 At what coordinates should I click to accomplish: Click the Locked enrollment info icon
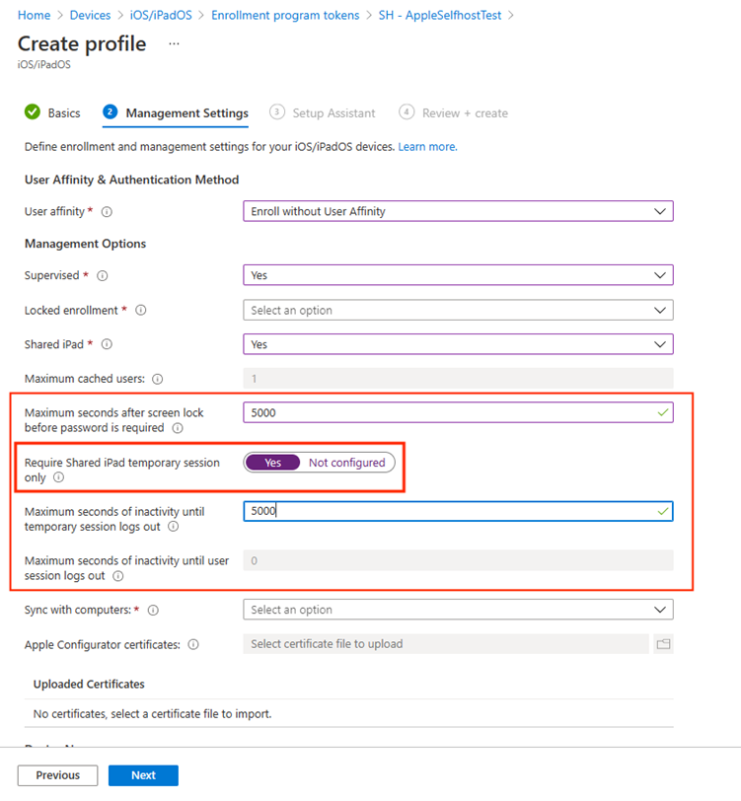[x=140, y=310]
